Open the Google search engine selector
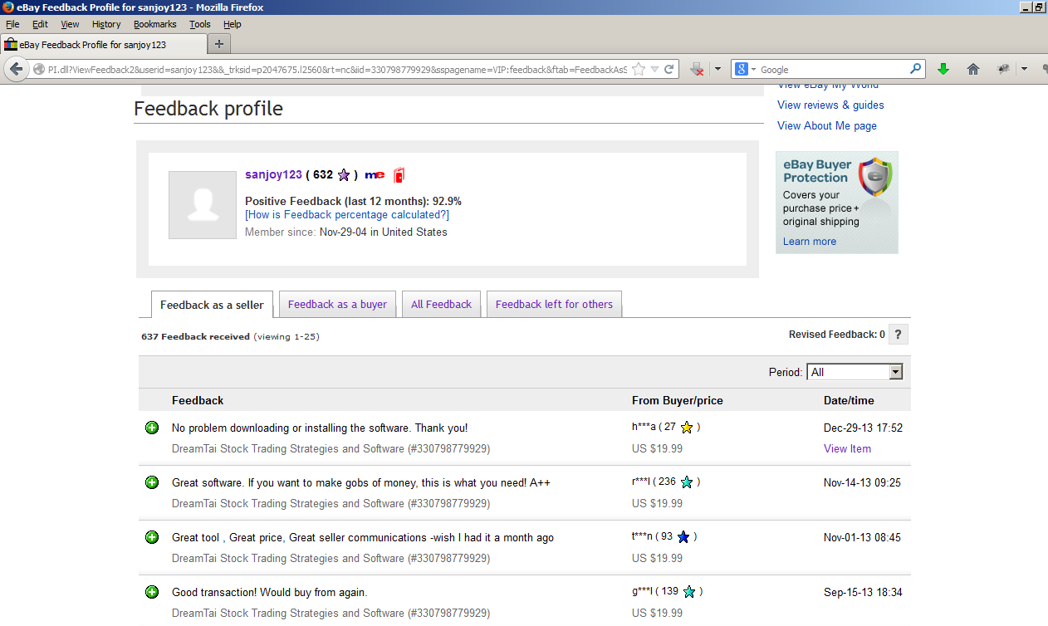1048x626 pixels. pyautogui.click(x=745, y=70)
